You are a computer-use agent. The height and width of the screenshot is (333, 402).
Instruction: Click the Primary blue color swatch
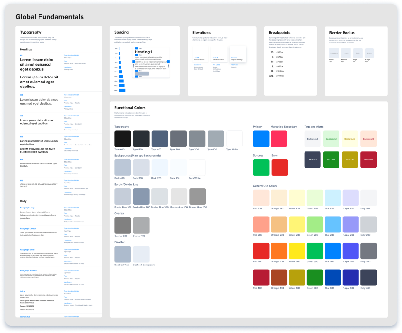click(x=261, y=139)
